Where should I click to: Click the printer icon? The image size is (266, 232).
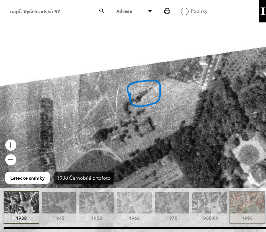167,11
